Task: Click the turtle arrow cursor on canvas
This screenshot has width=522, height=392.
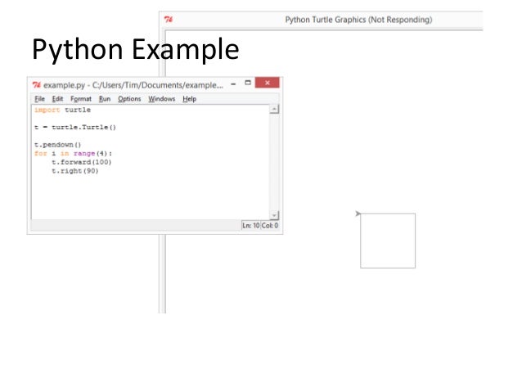Action: click(x=358, y=214)
